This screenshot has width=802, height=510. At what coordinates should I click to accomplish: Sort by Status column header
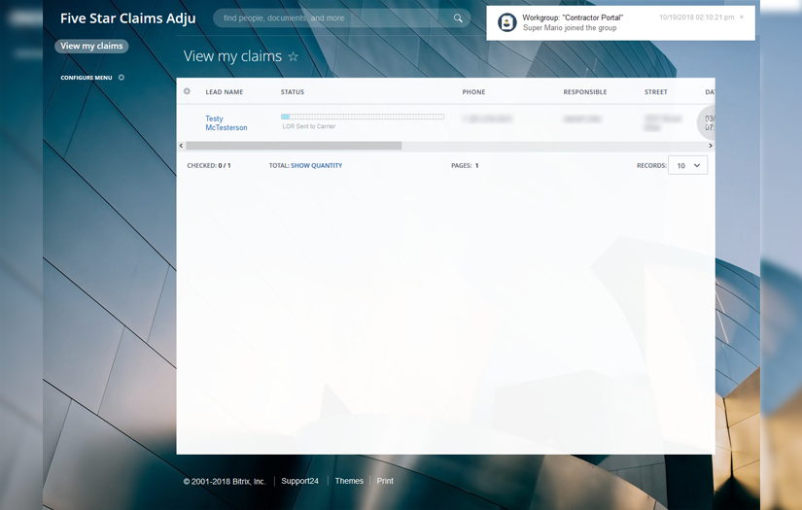click(293, 92)
